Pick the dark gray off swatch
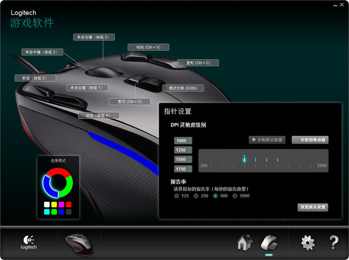The image size is (349, 260). 69,212
